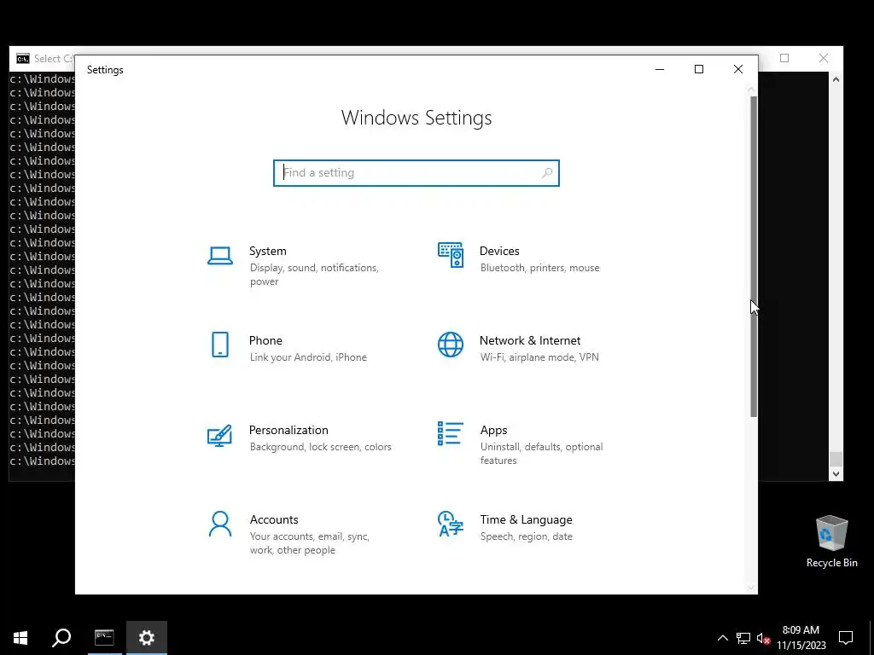Open the network status tray icon
874x655 pixels.
(743, 638)
